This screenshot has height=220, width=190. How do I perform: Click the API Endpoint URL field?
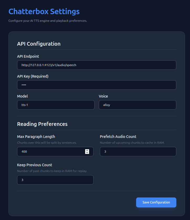pos(96,65)
